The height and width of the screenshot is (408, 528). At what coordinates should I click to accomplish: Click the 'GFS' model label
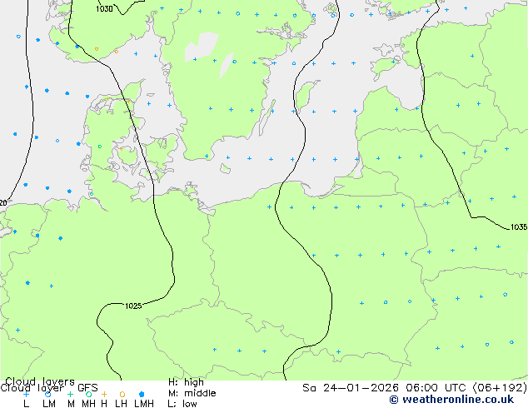pos(87,388)
